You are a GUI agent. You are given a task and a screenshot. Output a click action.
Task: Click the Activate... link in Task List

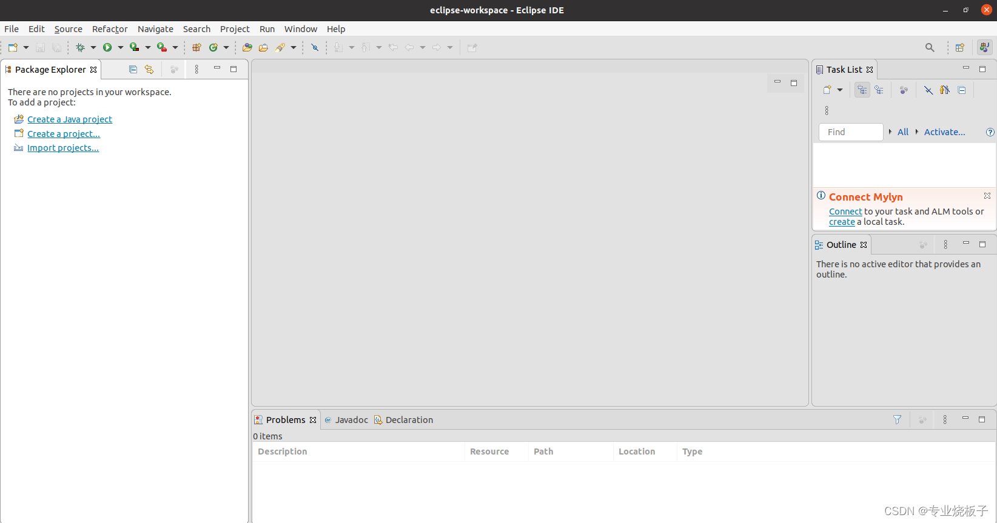pyautogui.click(x=944, y=132)
